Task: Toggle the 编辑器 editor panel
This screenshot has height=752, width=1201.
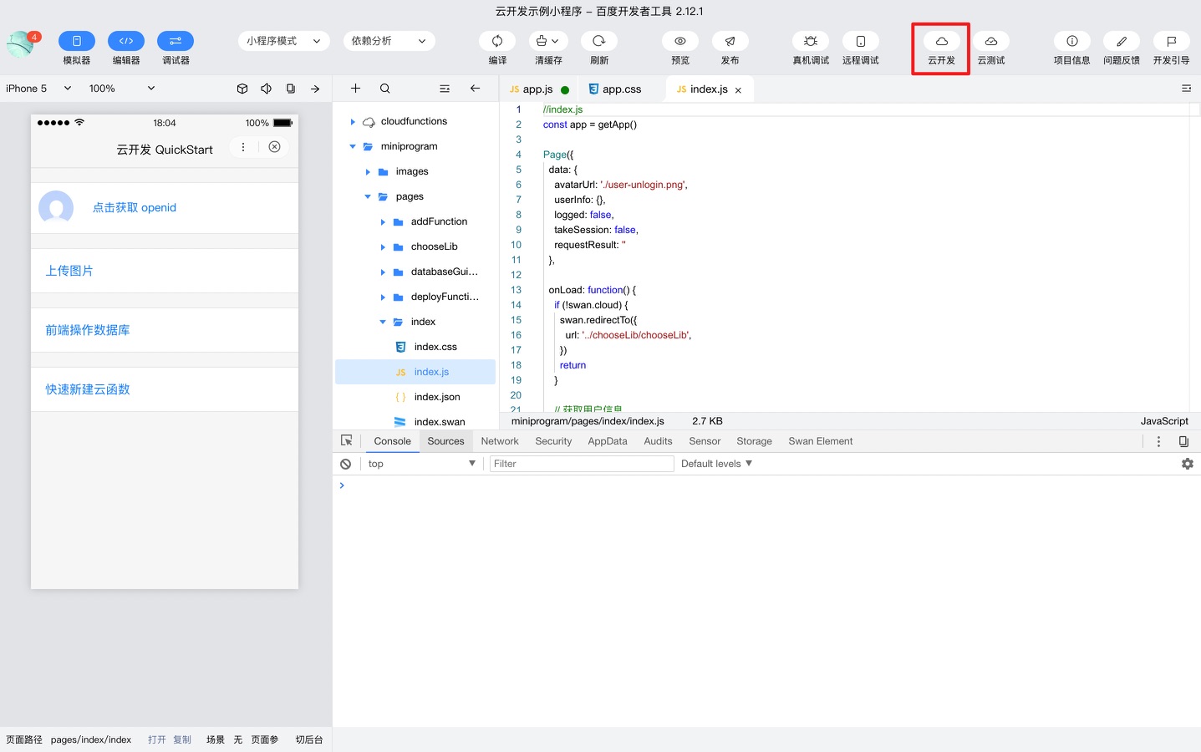Action: (x=126, y=42)
